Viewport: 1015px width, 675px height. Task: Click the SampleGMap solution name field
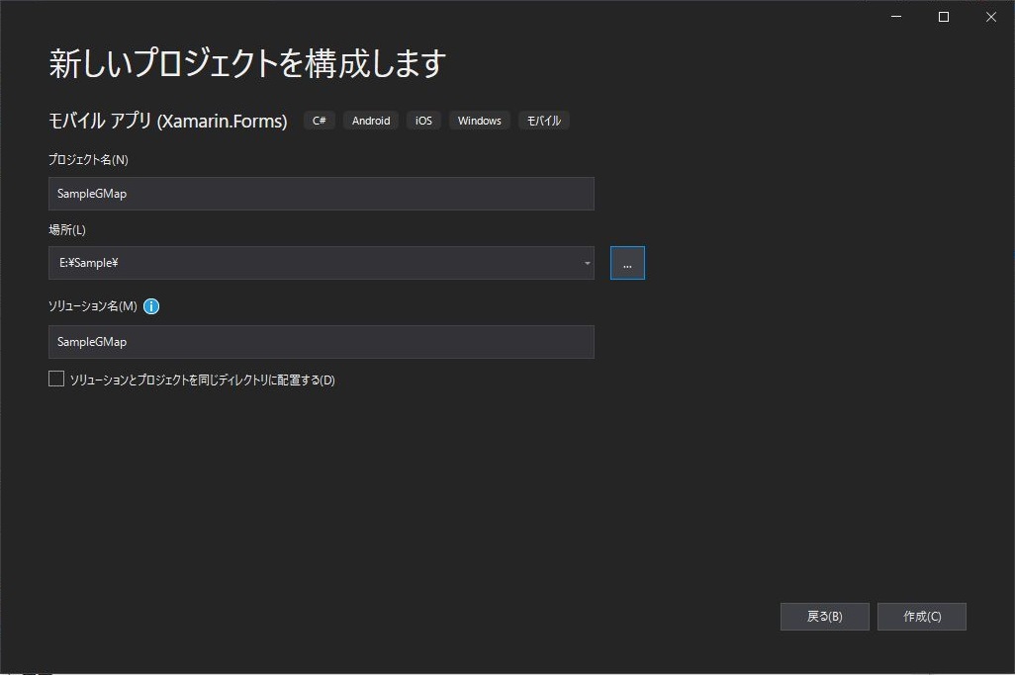(x=321, y=342)
